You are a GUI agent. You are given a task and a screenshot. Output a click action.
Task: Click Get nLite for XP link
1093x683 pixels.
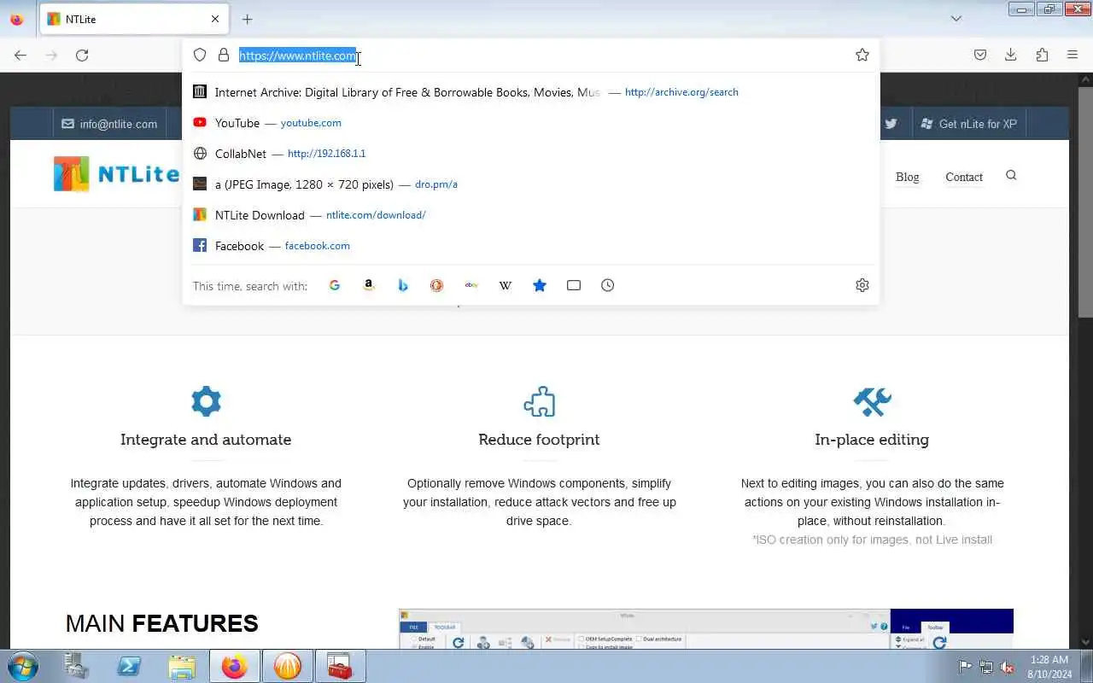click(969, 124)
